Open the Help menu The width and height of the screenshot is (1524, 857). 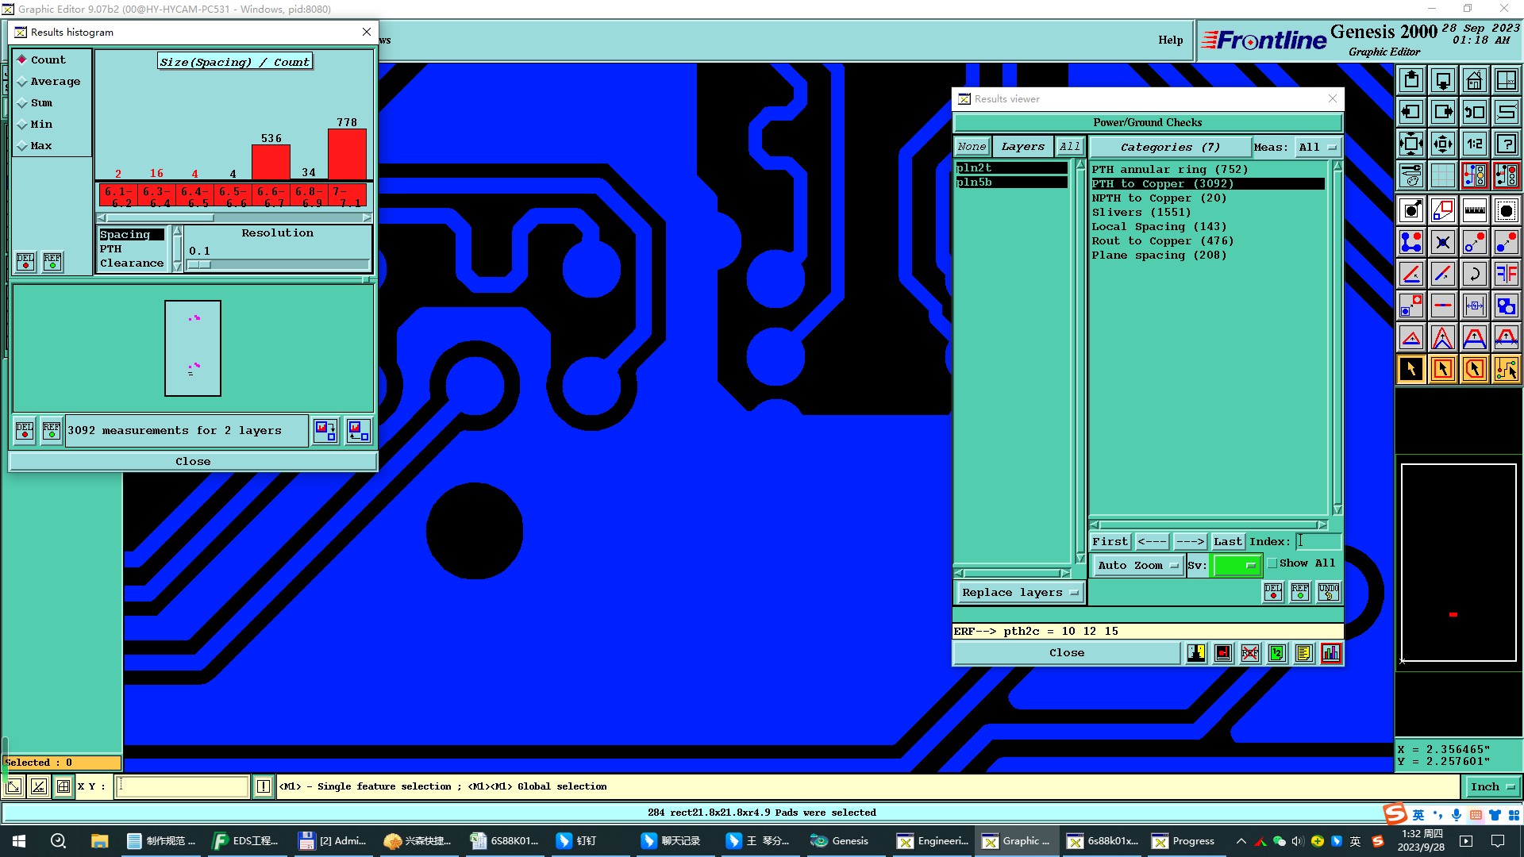click(x=1170, y=40)
